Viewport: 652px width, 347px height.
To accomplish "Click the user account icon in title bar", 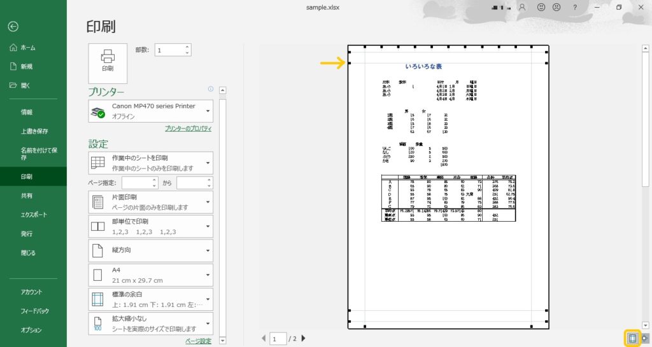I will tap(523, 8).
